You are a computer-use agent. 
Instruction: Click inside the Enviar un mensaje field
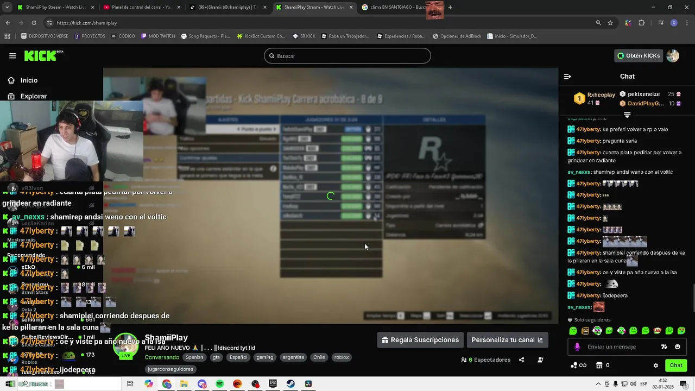619,346
